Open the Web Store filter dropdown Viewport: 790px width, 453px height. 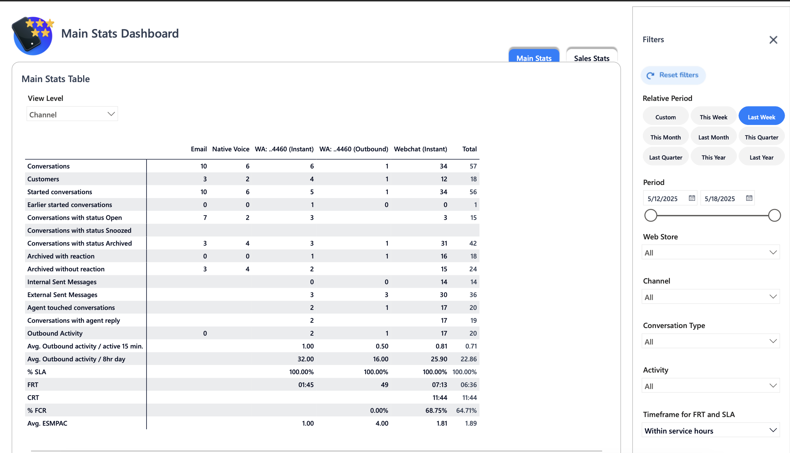point(710,253)
